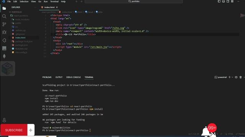Open the Terminal menu
The width and height of the screenshot is (245, 137).
[54, 2]
